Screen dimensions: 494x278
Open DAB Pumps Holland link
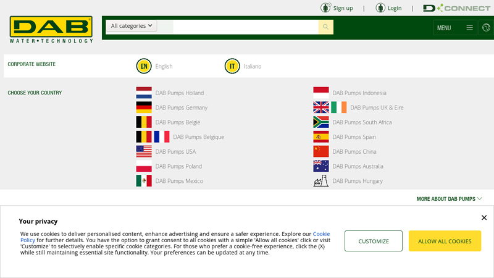coord(180,93)
